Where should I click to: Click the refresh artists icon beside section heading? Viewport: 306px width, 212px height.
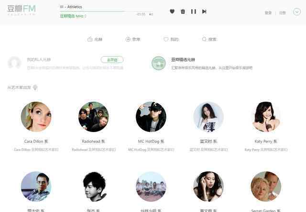tap(35, 88)
